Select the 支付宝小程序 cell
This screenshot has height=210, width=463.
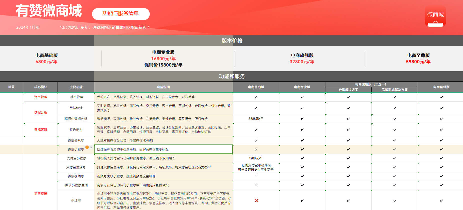tap(76, 158)
